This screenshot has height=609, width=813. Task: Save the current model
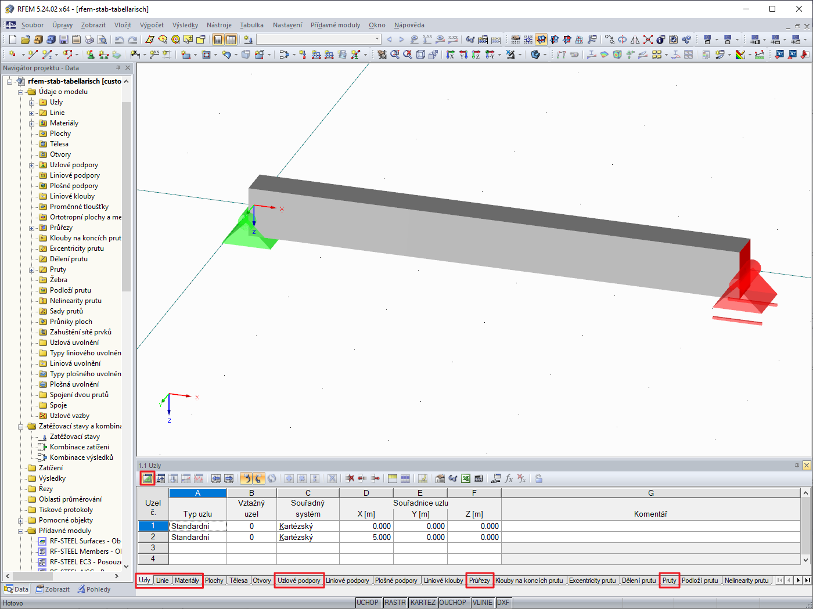click(63, 39)
